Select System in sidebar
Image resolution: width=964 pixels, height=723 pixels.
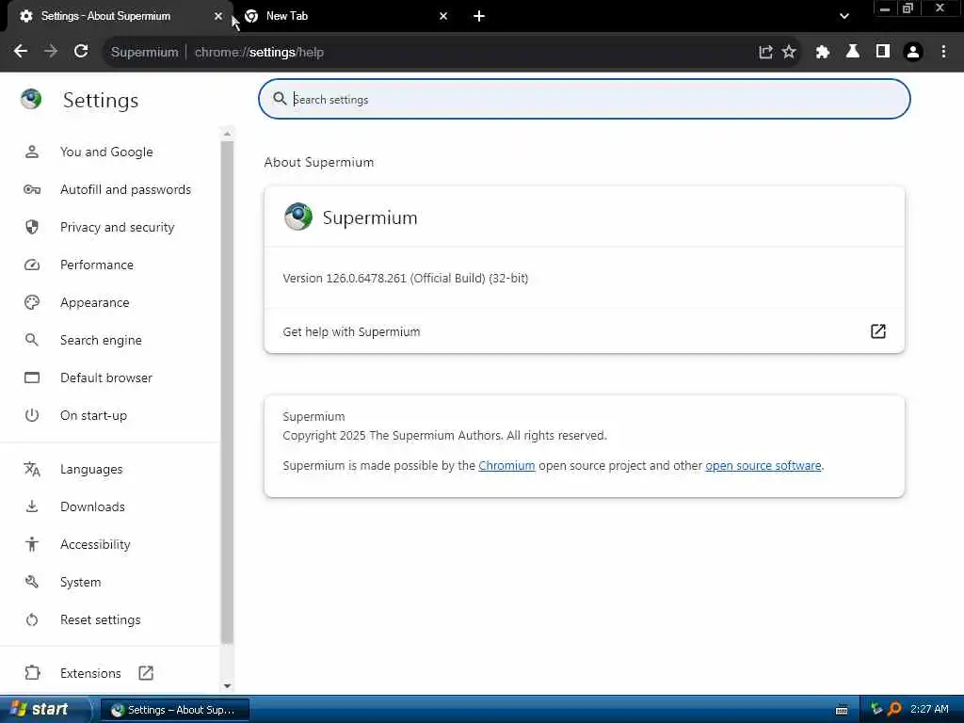[80, 582]
